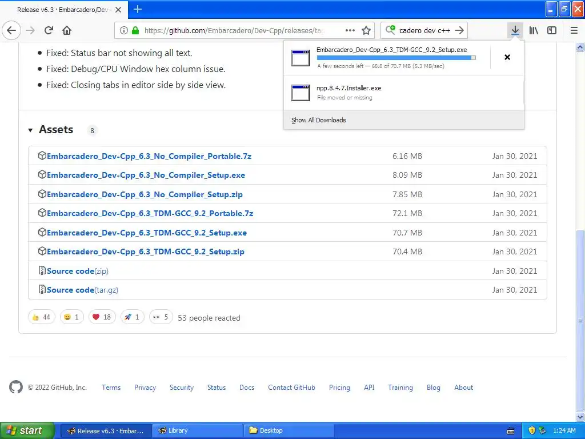The height and width of the screenshot is (439, 585).
Task: Switch to Desktop folder in taskbar
Action: (x=289, y=430)
